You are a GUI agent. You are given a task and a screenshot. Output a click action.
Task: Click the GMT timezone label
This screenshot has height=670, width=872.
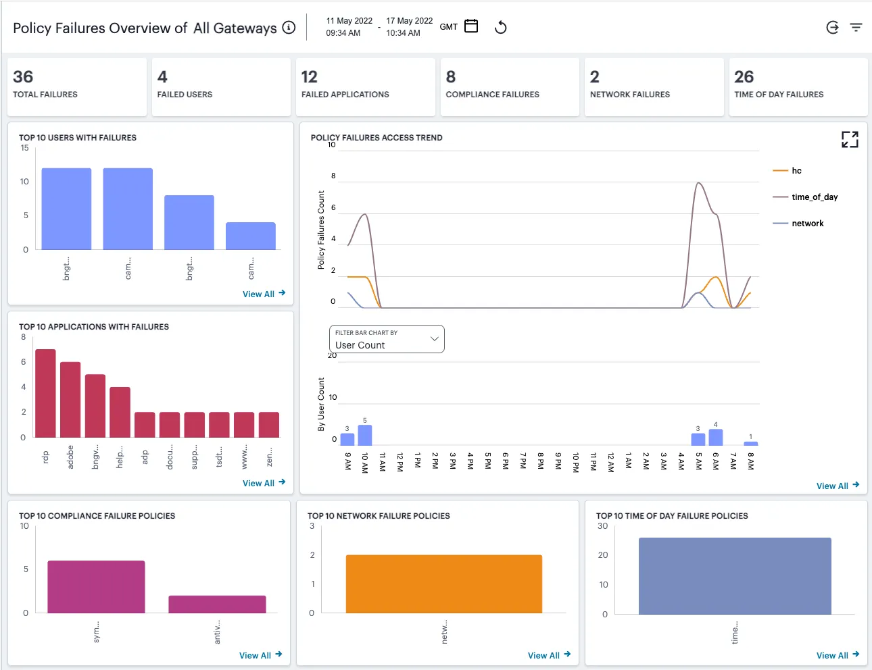(449, 27)
